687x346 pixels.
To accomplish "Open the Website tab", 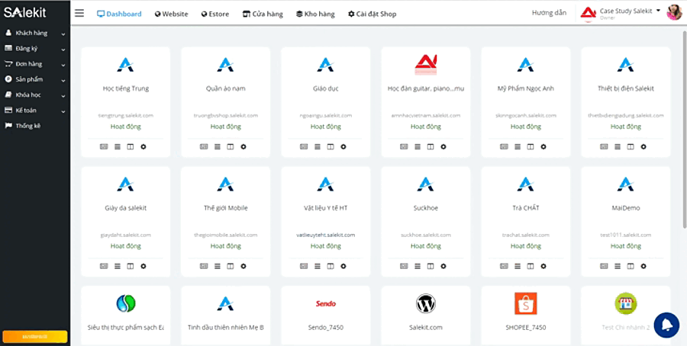I will point(171,14).
